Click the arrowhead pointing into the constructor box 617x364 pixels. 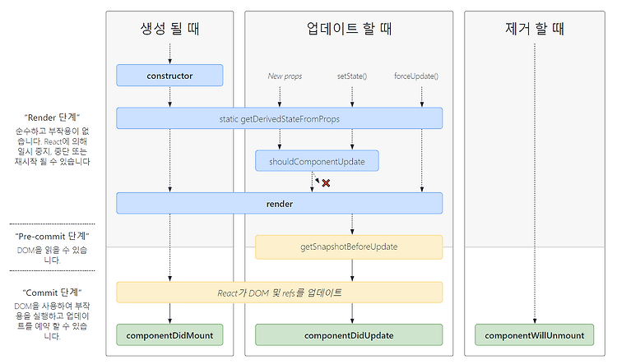click(x=170, y=62)
